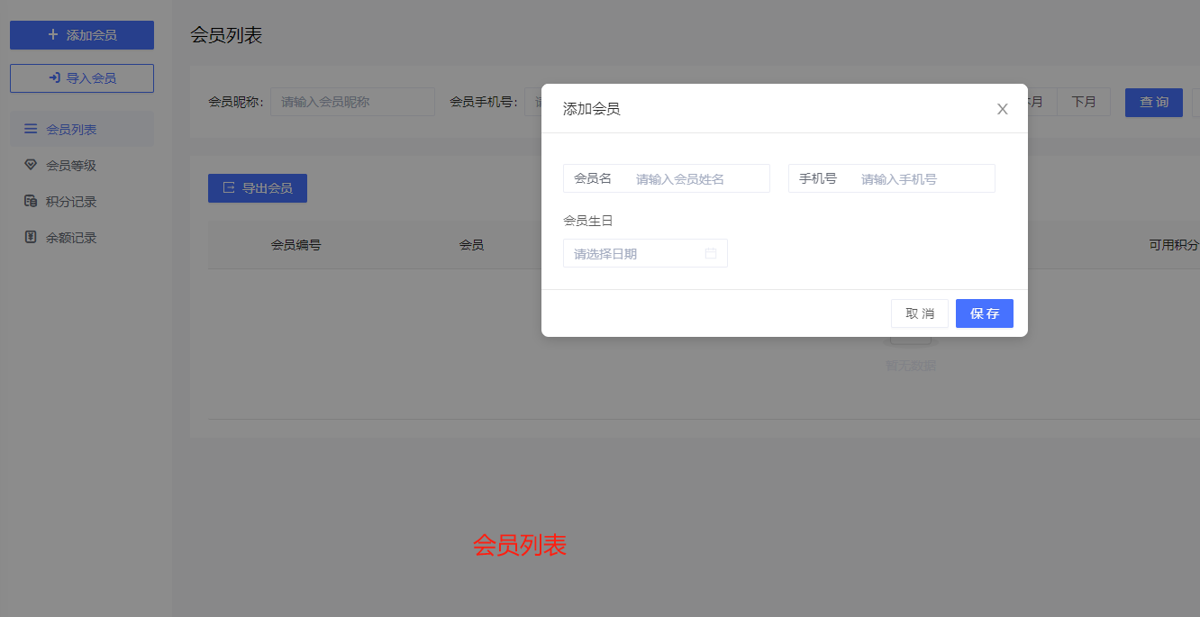The width and height of the screenshot is (1200, 617).
Task: Select 会员列表 in the sidebar menu
Action: tap(81, 129)
